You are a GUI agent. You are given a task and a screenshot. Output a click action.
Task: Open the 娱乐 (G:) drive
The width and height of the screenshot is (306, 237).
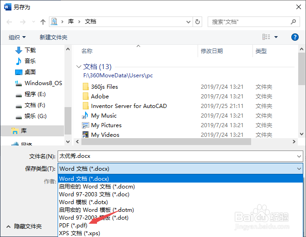click(x=36, y=116)
